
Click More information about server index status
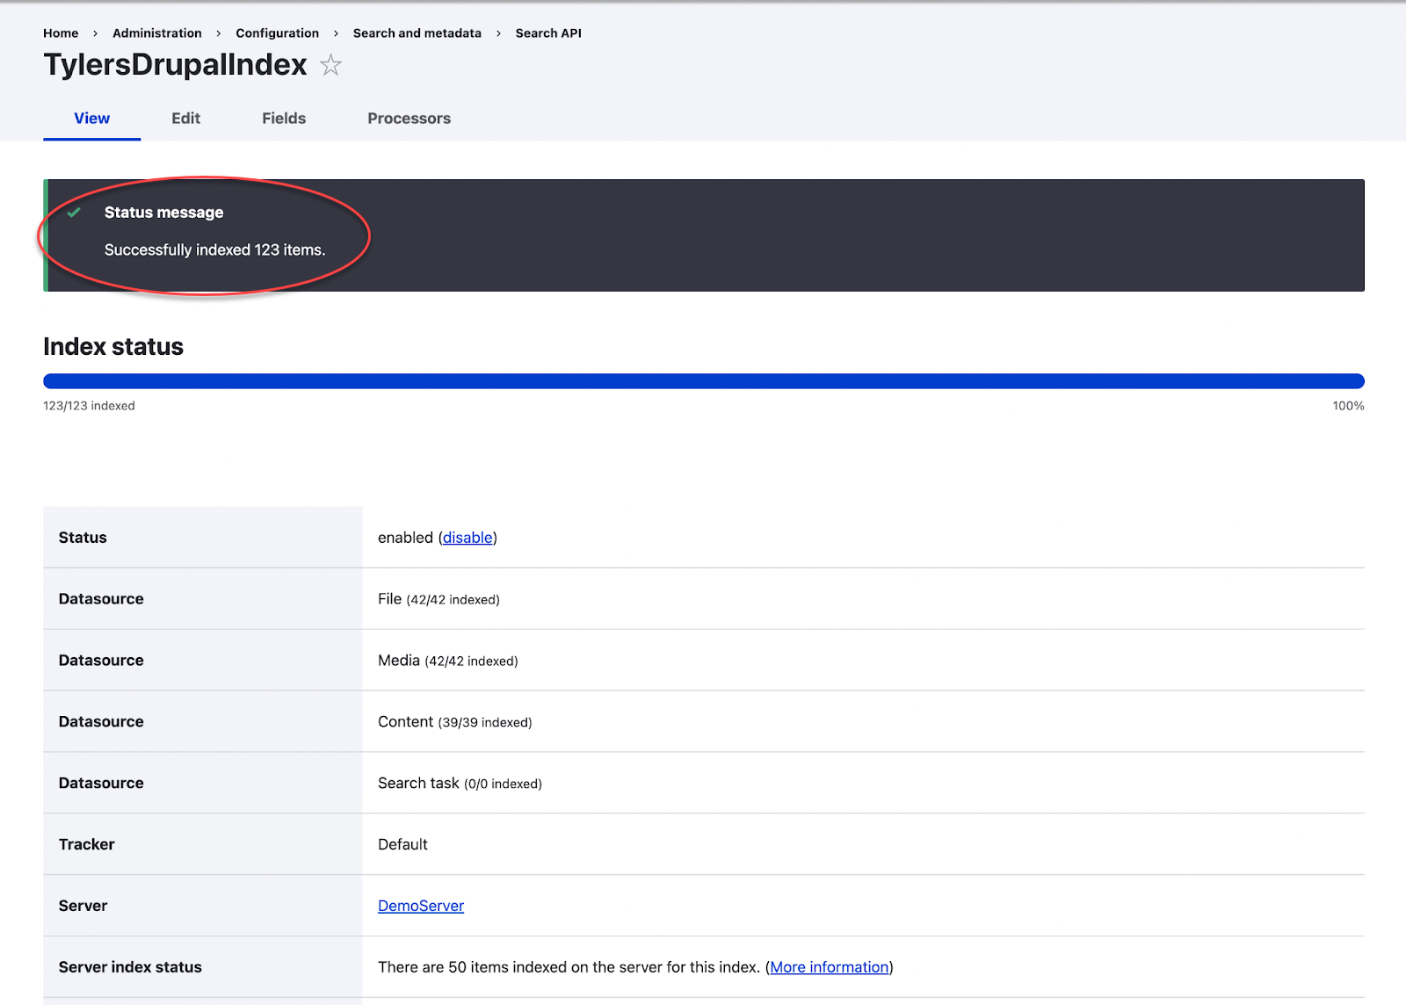(x=828, y=966)
